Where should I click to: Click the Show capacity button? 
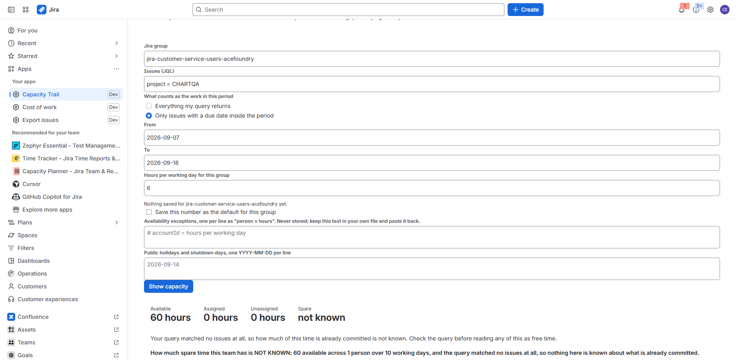tap(168, 286)
